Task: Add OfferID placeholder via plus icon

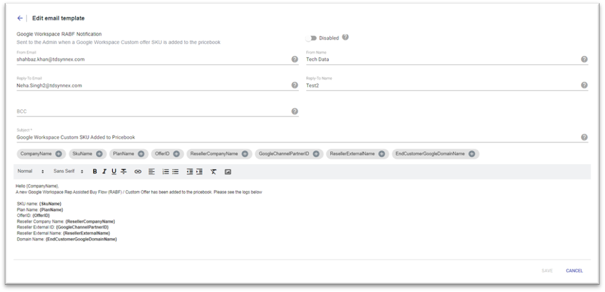Action: coord(176,153)
